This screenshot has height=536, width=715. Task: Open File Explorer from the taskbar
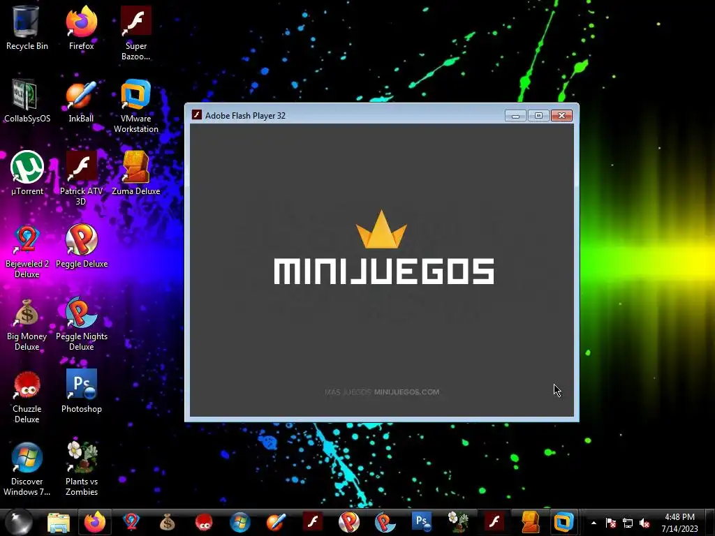point(59,522)
